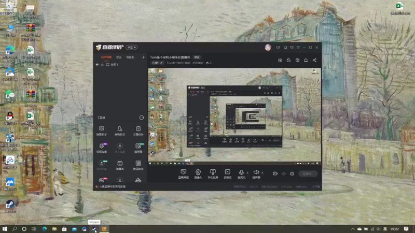Open the bottom-left tool with the red badge
The height and width of the screenshot is (233, 415).
click(x=102, y=180)
